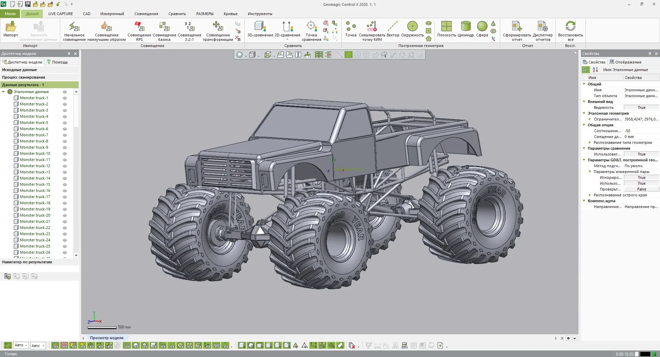Image resolution: width=660 pixels, height=357 pixels.
Task: Choose Совмещение RPS tool
Action: point(139,31)
